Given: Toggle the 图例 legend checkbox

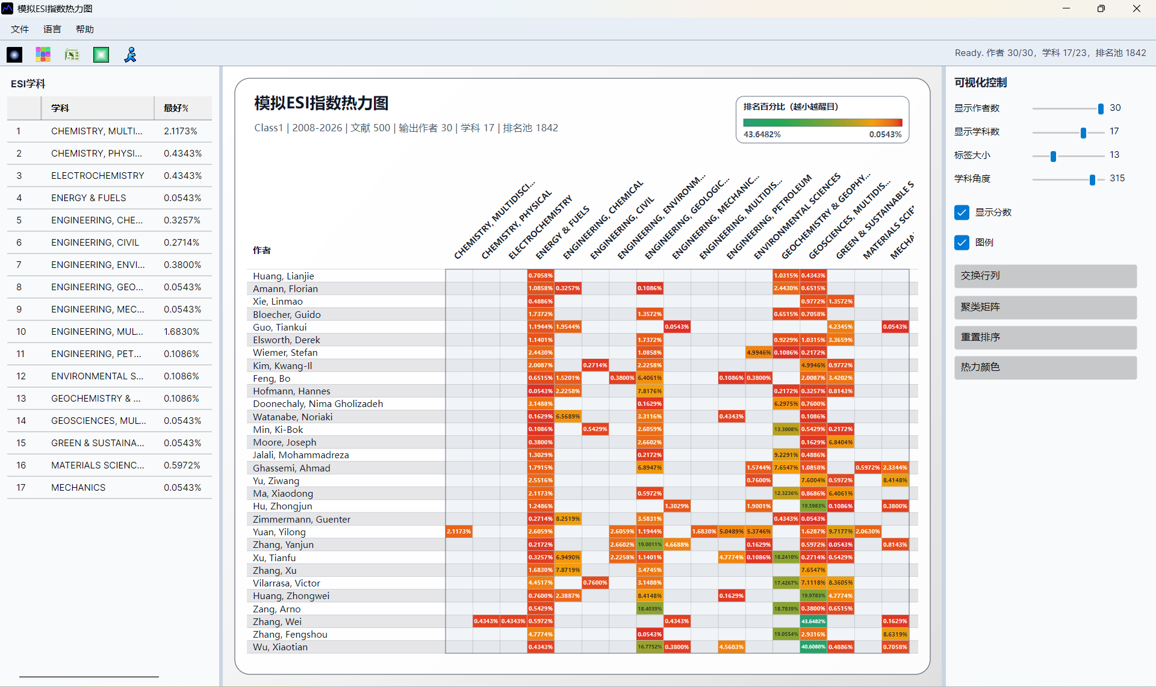Looking at the screenshot, I should pos(962,242).
